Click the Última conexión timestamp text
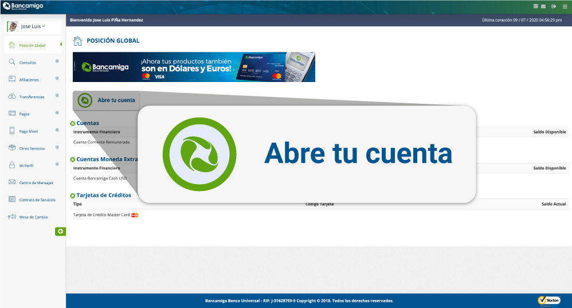 (522, 20)
